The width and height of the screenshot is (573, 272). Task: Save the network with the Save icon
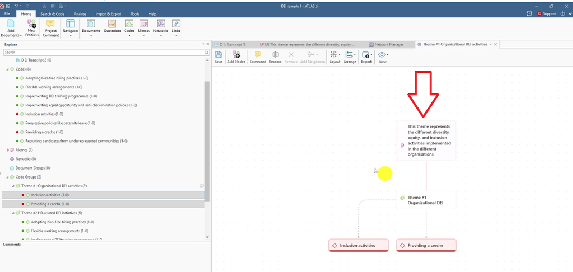click(x=218, y=54)
